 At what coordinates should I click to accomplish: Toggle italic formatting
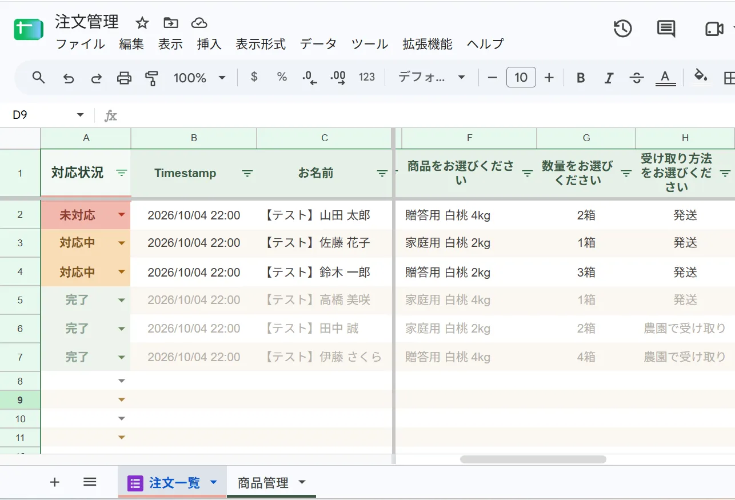(609, 78)
